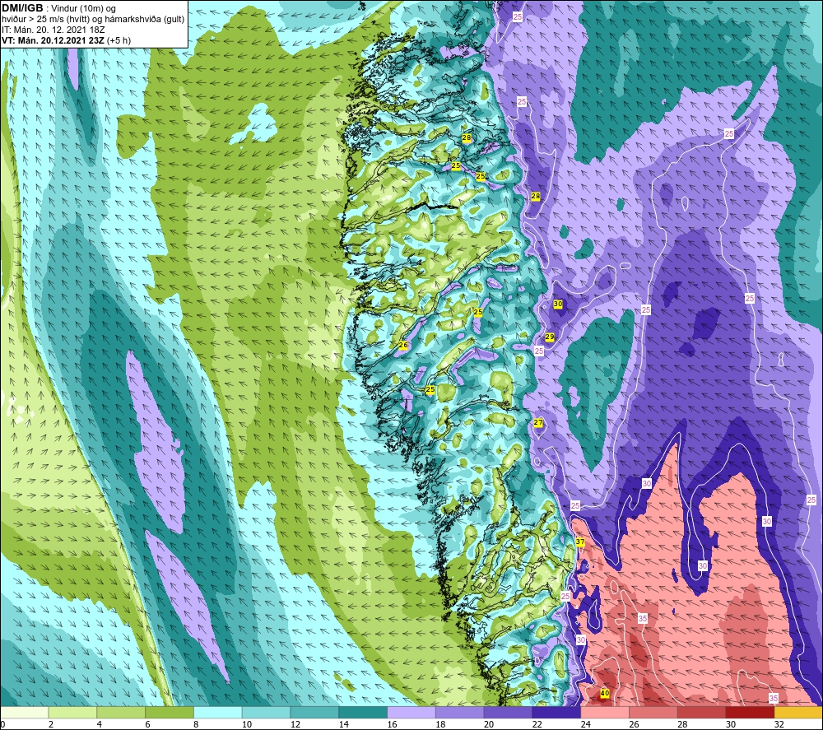Click the legend tick label "10"
The image size is (823, 730).
[247, 724]
